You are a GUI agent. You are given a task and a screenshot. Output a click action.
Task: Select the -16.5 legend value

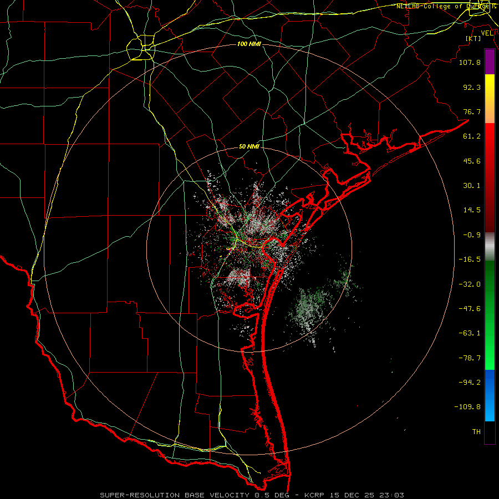click(x=470, y=259)
